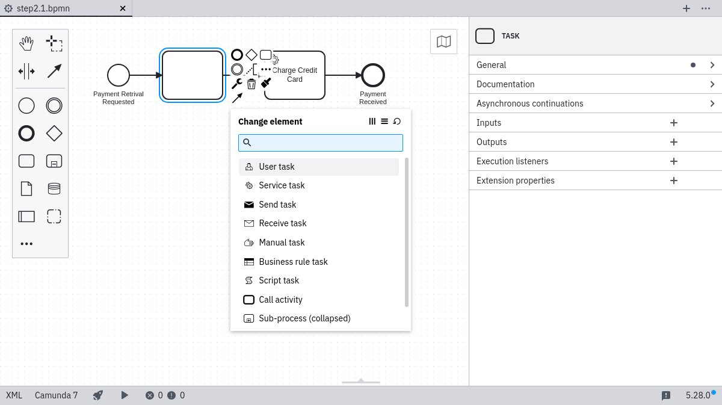
Task: Append intermediate event from context pad
Action: (x=237, y=69)
